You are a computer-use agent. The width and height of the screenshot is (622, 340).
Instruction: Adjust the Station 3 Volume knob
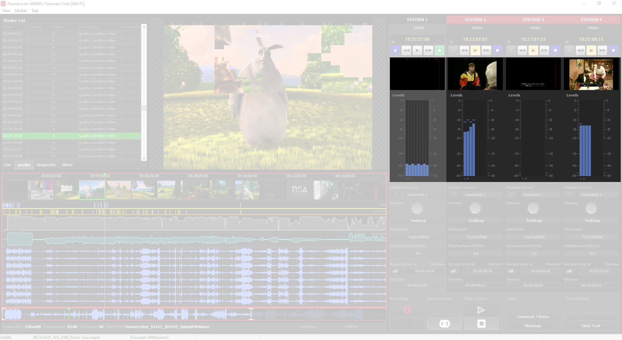pos(533,209)
